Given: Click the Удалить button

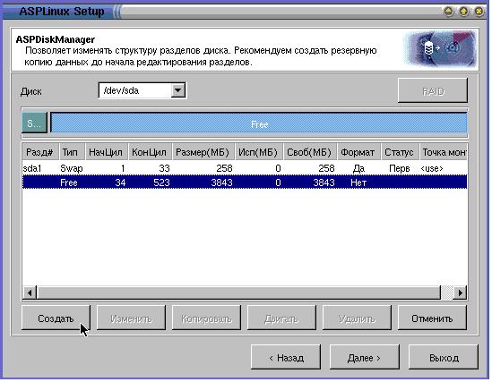Looking at the screenshot, I should (x=357, y=318).
